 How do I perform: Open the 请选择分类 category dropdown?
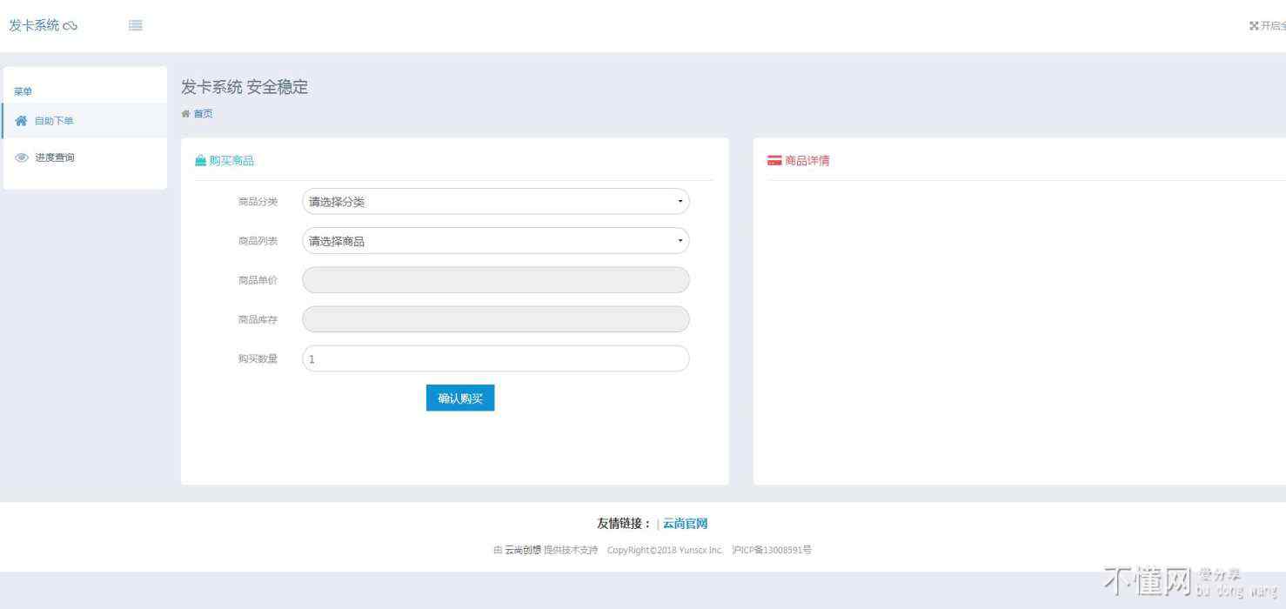[x=487, y=202]
